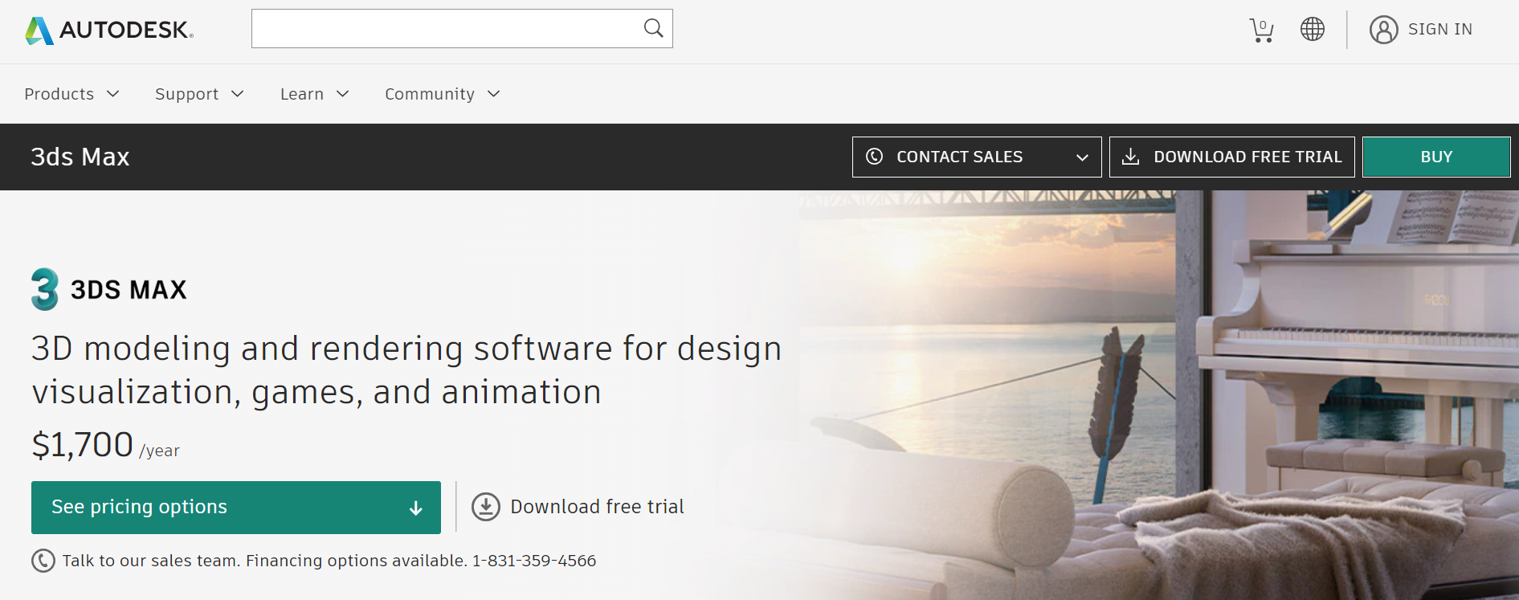
Task: Click the 3ds Max product logo
Action: (x=45, y=289)
